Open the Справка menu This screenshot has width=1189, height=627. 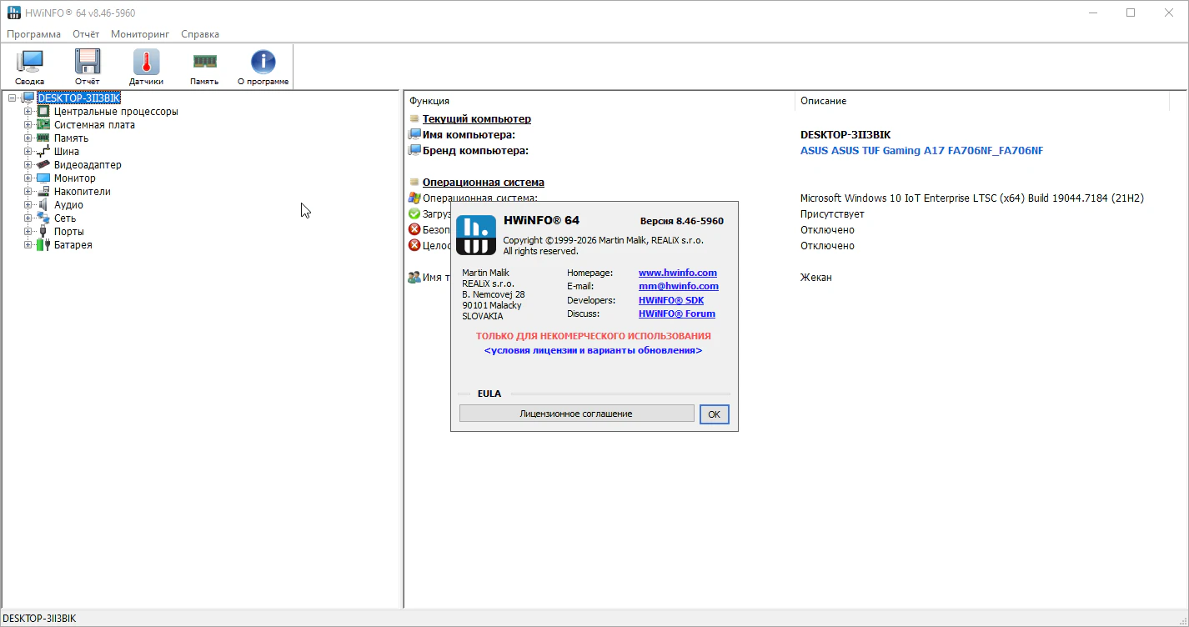pos(200,34)
